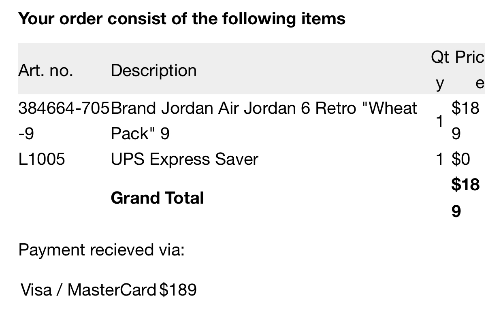Click the Grand Total label
The image size is (503, 317).
point(157,198)
